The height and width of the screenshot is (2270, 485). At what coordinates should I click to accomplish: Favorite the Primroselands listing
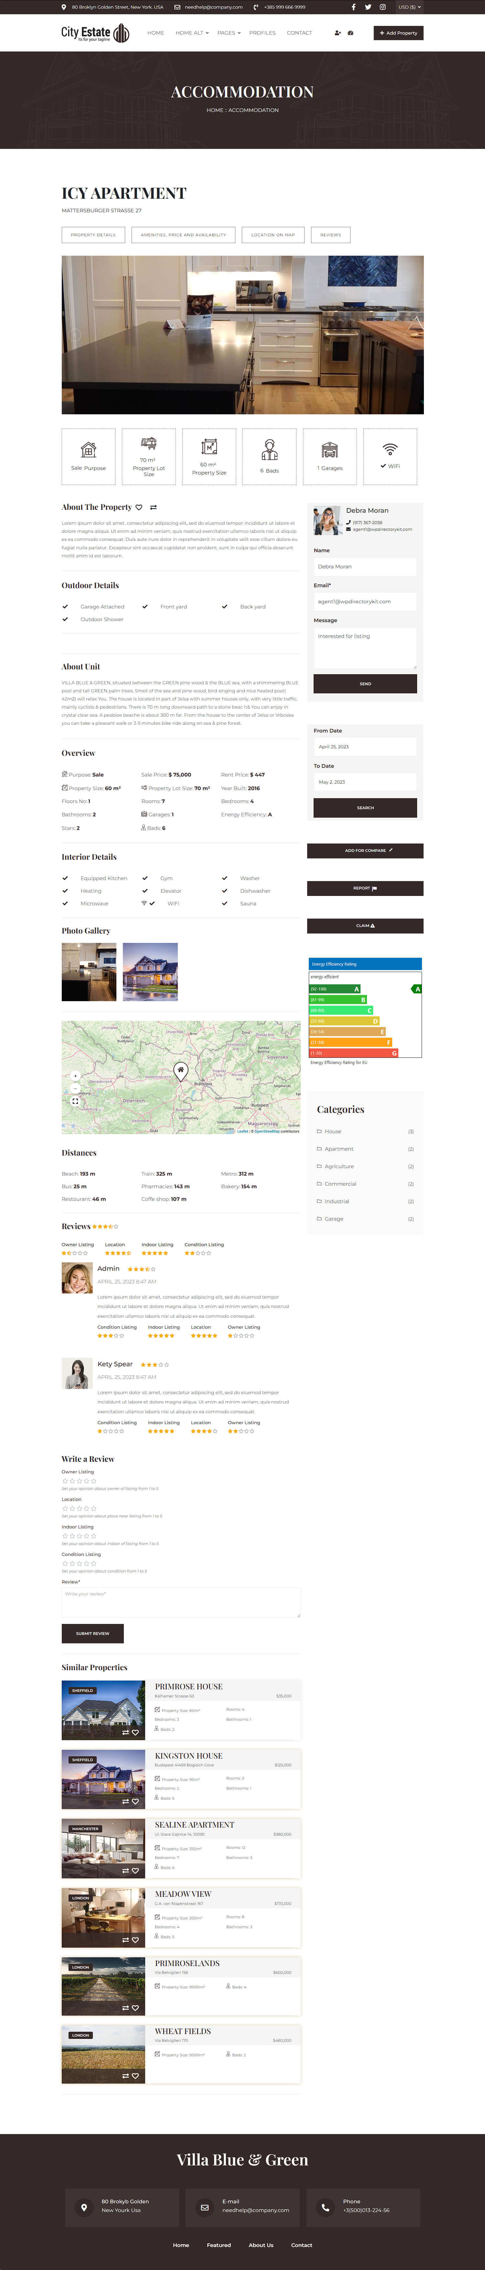pyautogui.click(x=135, y=2008)
